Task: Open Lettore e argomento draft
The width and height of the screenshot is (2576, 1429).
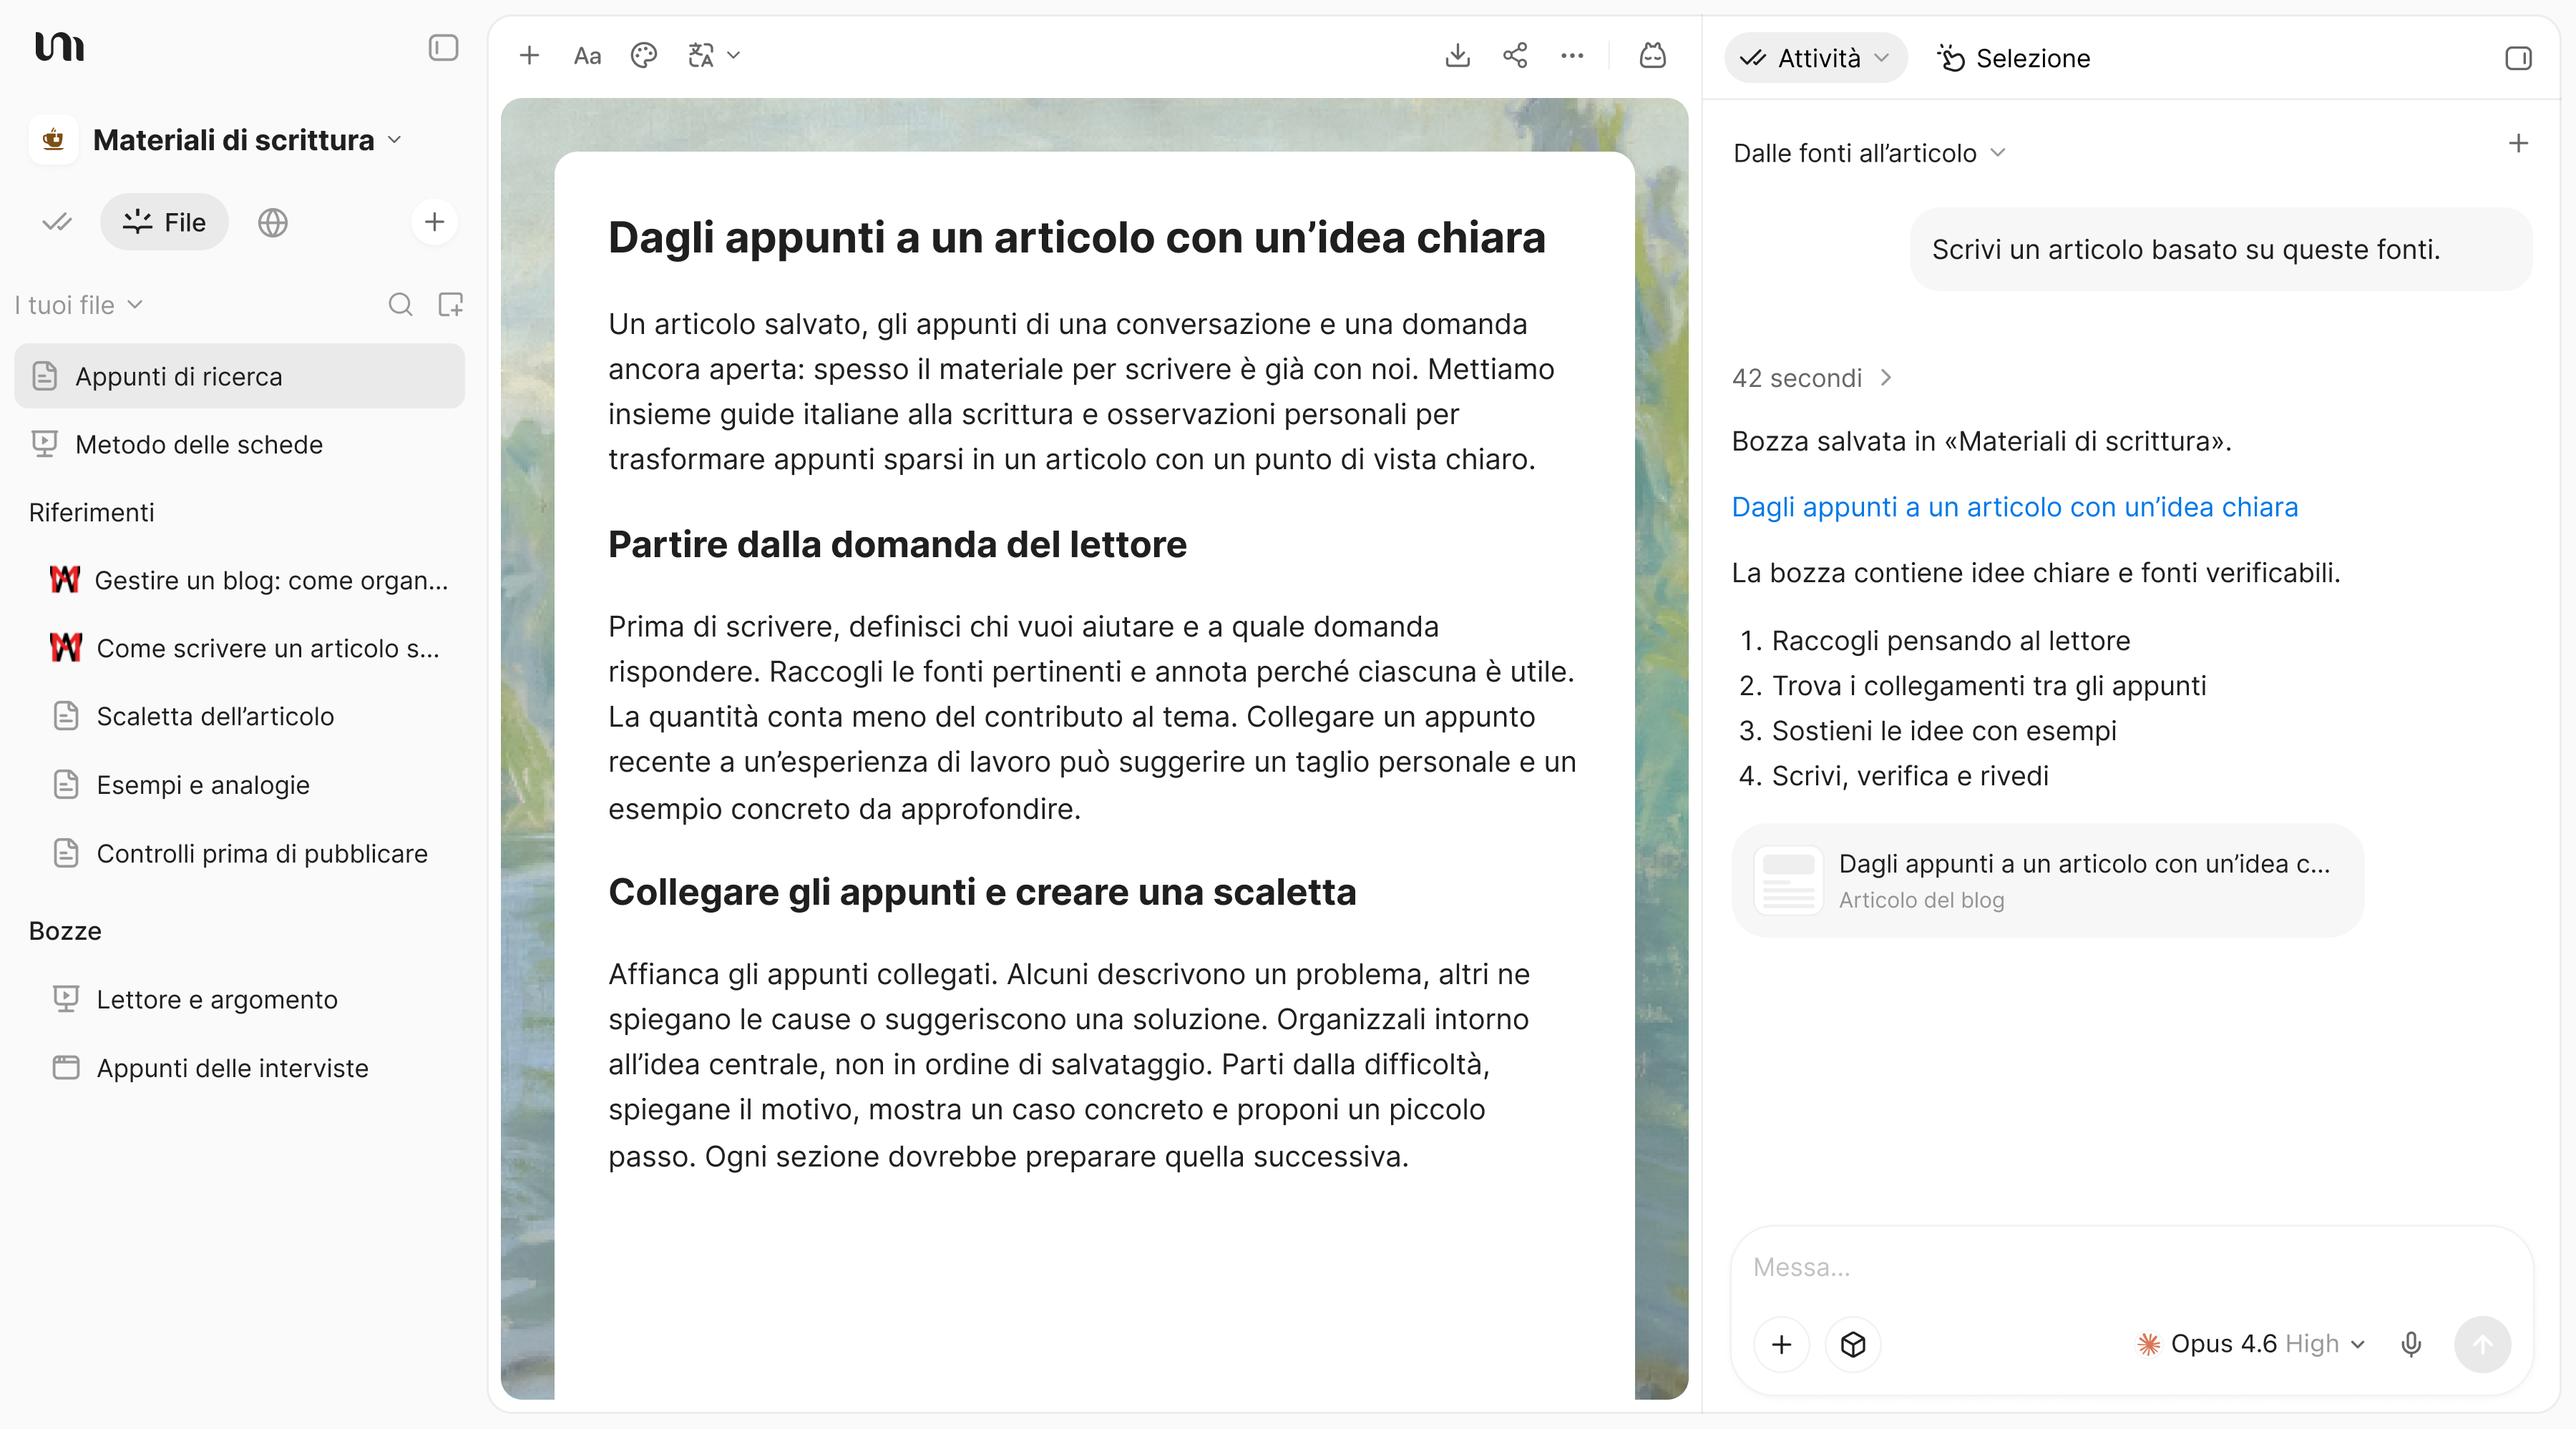Action: coord(249,1001)
